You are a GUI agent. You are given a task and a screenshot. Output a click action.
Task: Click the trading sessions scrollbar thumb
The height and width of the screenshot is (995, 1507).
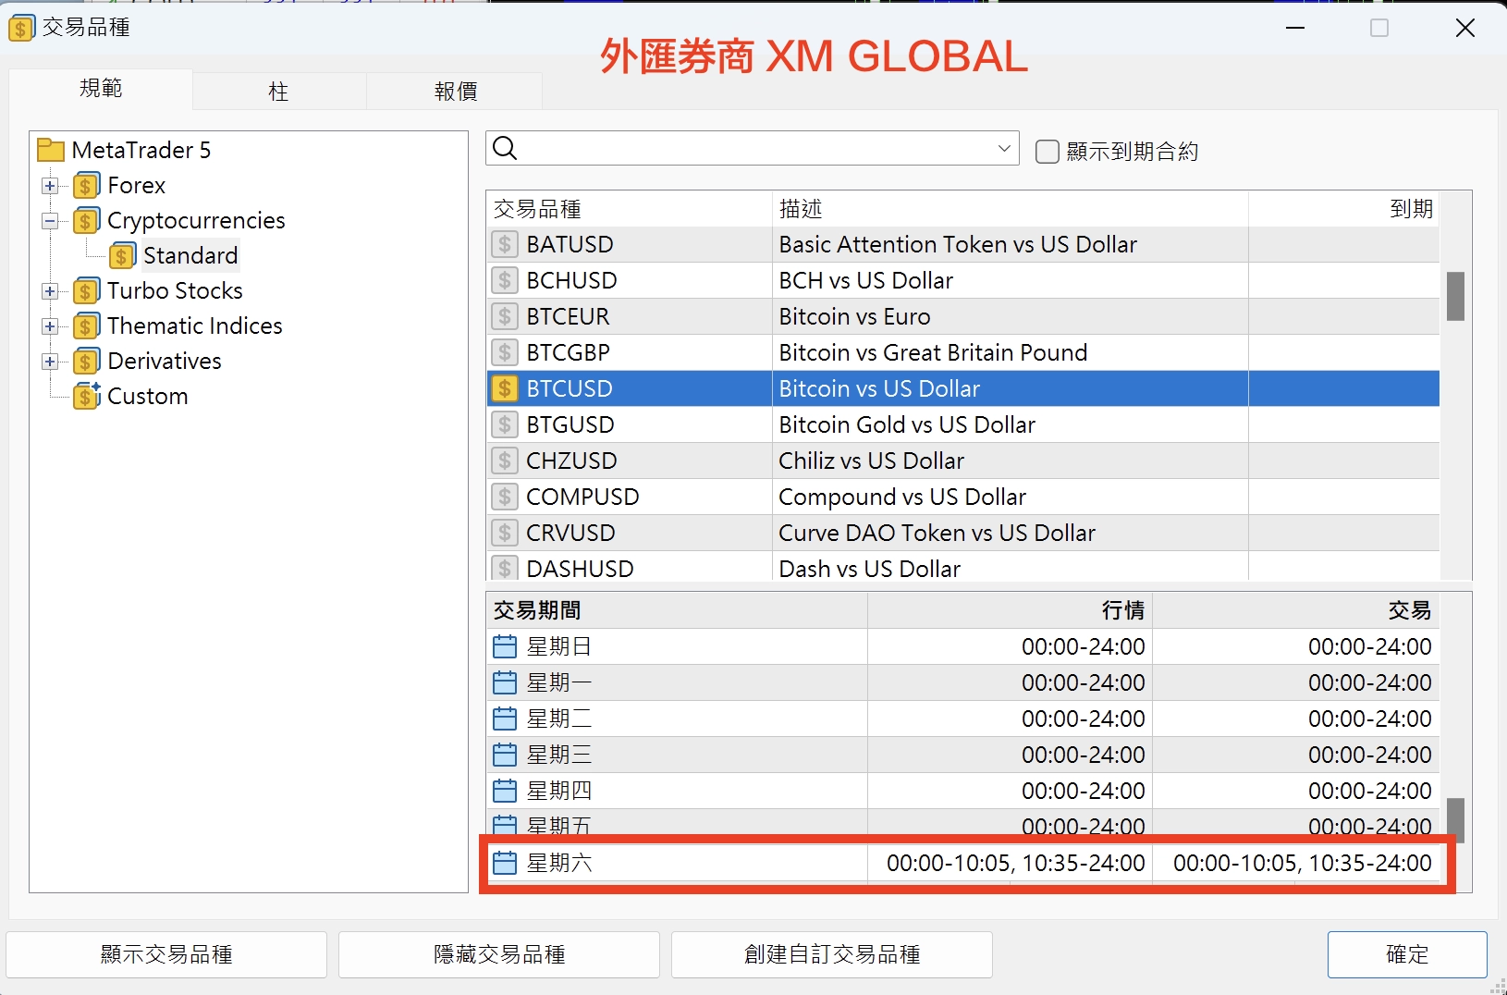pos(1456,820)
